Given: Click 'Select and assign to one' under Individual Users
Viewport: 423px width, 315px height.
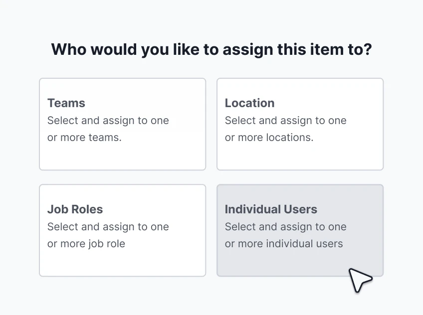Looking at the screenshot, I should pyautogui.click(x=285, y=227).
